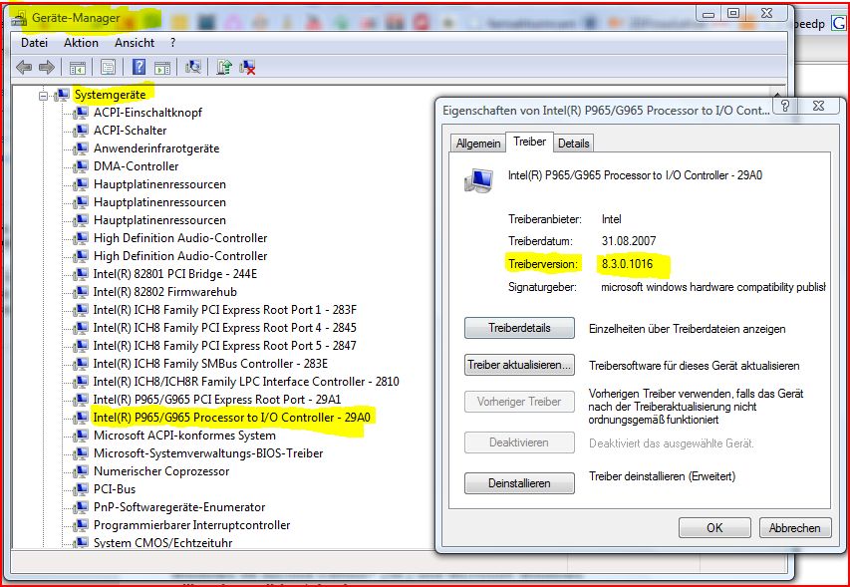Click the Signaturgeber value text

point(713,287)
